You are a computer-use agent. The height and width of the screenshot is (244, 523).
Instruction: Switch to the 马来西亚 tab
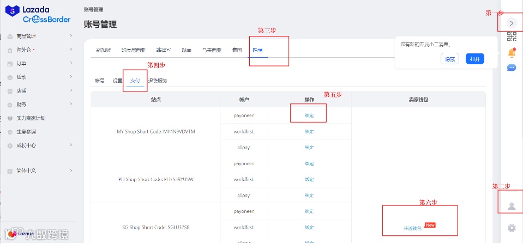pyautogui.click(x=212, y=50)
